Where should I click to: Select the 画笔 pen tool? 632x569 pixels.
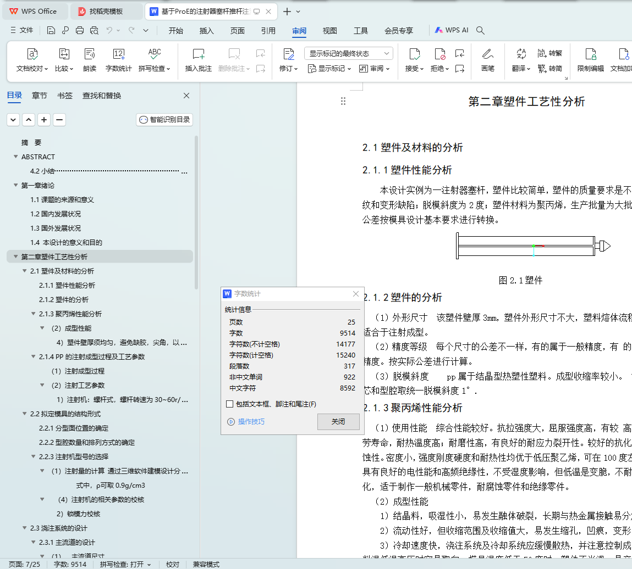click(488, 60)
